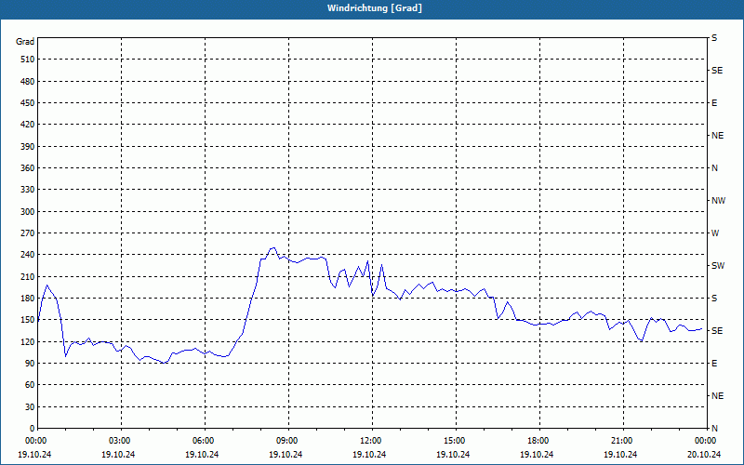Click the 'E' compass label level with 450
This screenshot has width=744, height=465.
[714, 103]
